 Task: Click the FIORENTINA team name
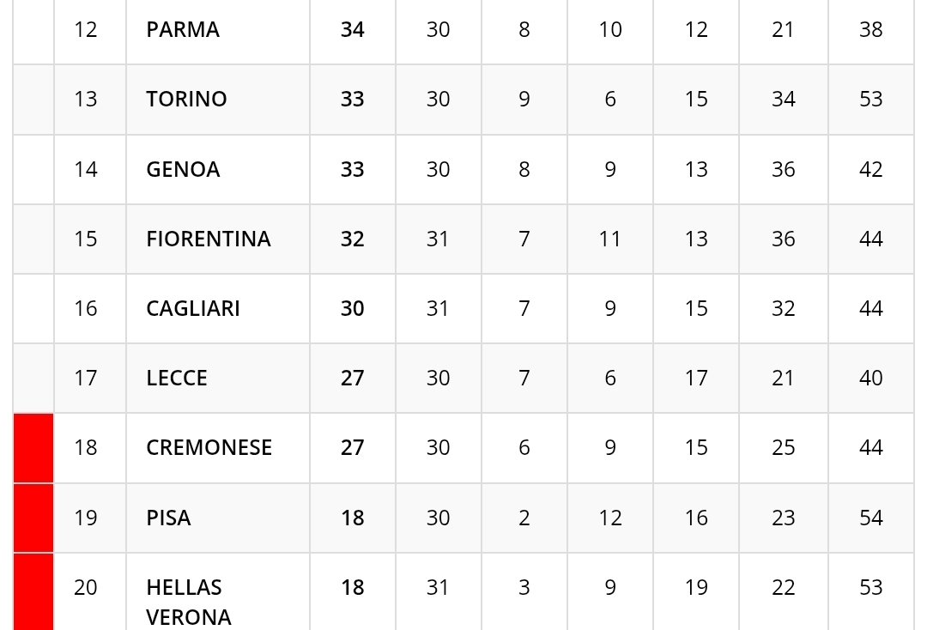click(x=209, y=239)
